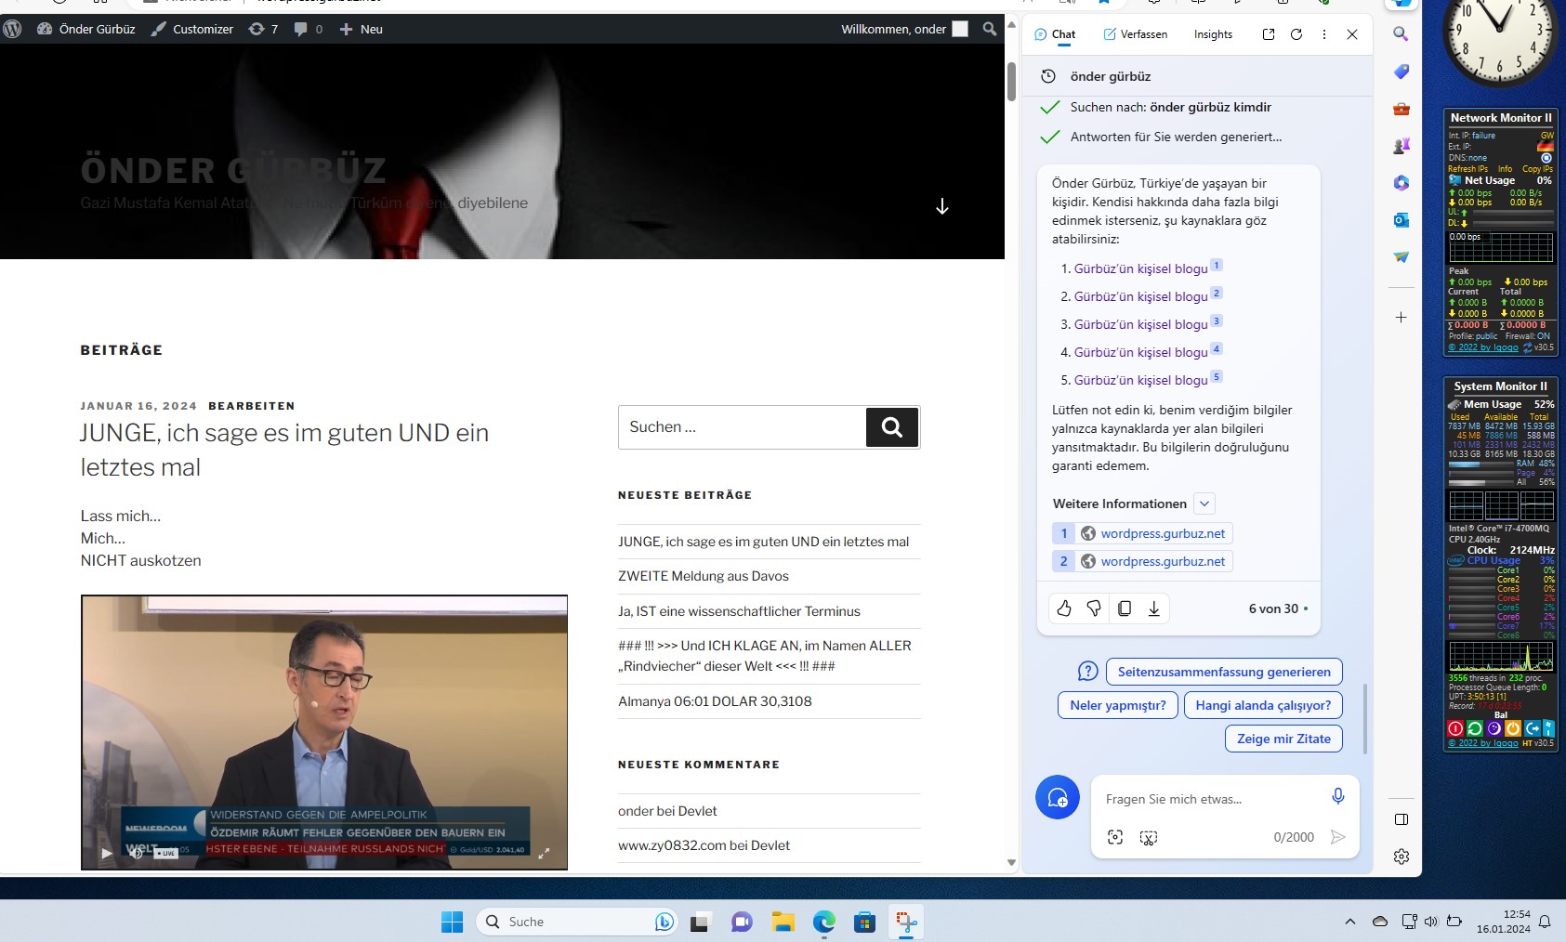Open source 1 wordpress.gurbuz.net

coord(1142,533)
